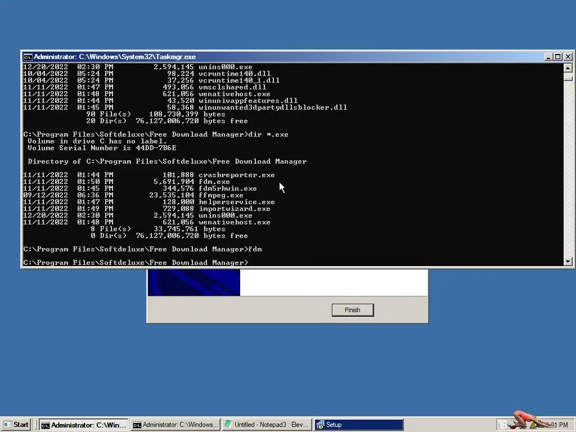The height and width of the screenshot is (432, 576).
Task: Select the active Administrator C:\Win... taskbar button
Action: pos(84,425)
